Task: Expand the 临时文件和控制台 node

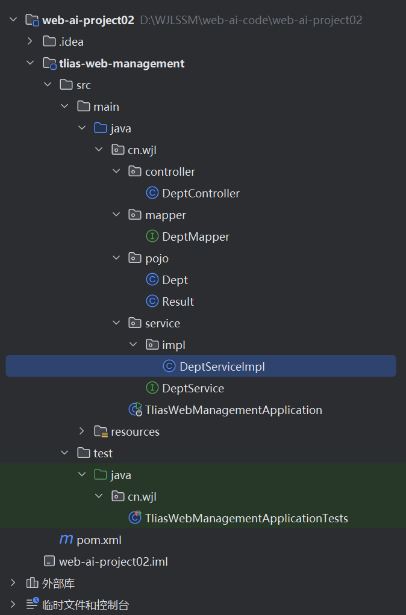Action: coord(13,604)
